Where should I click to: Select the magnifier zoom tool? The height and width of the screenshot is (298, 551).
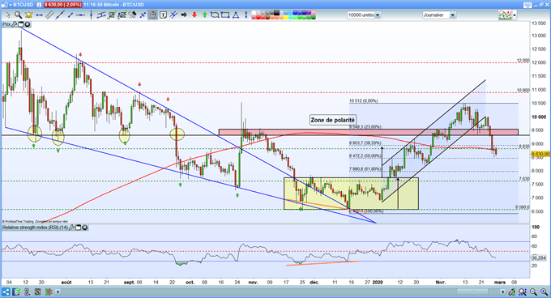18,15
